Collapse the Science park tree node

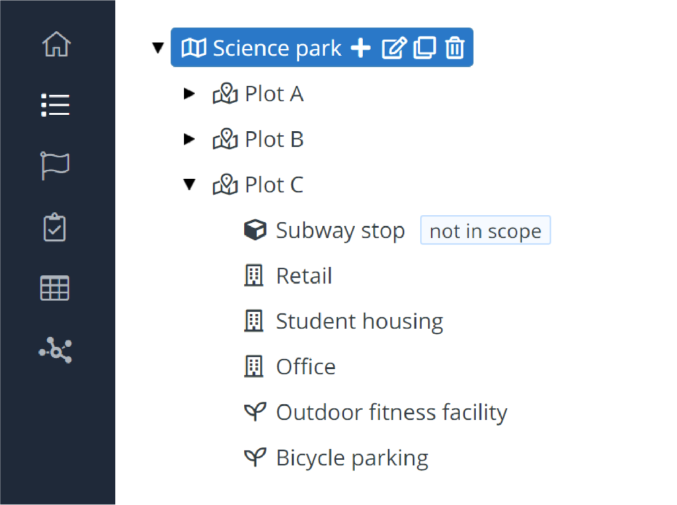[x=158, y=48]
